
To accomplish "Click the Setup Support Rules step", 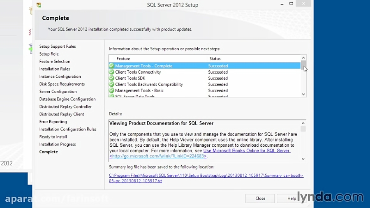I will pos(58,46).
